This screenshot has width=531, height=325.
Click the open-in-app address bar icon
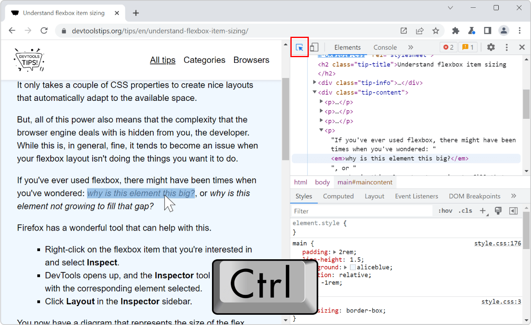tap(404, 31)
